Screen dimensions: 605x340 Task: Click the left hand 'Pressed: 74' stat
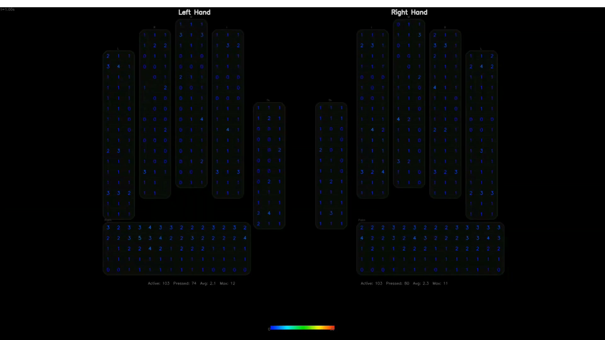coord(185,283)
